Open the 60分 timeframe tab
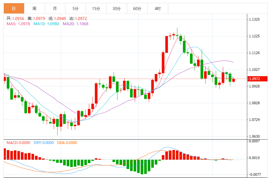 pos(137,9)
